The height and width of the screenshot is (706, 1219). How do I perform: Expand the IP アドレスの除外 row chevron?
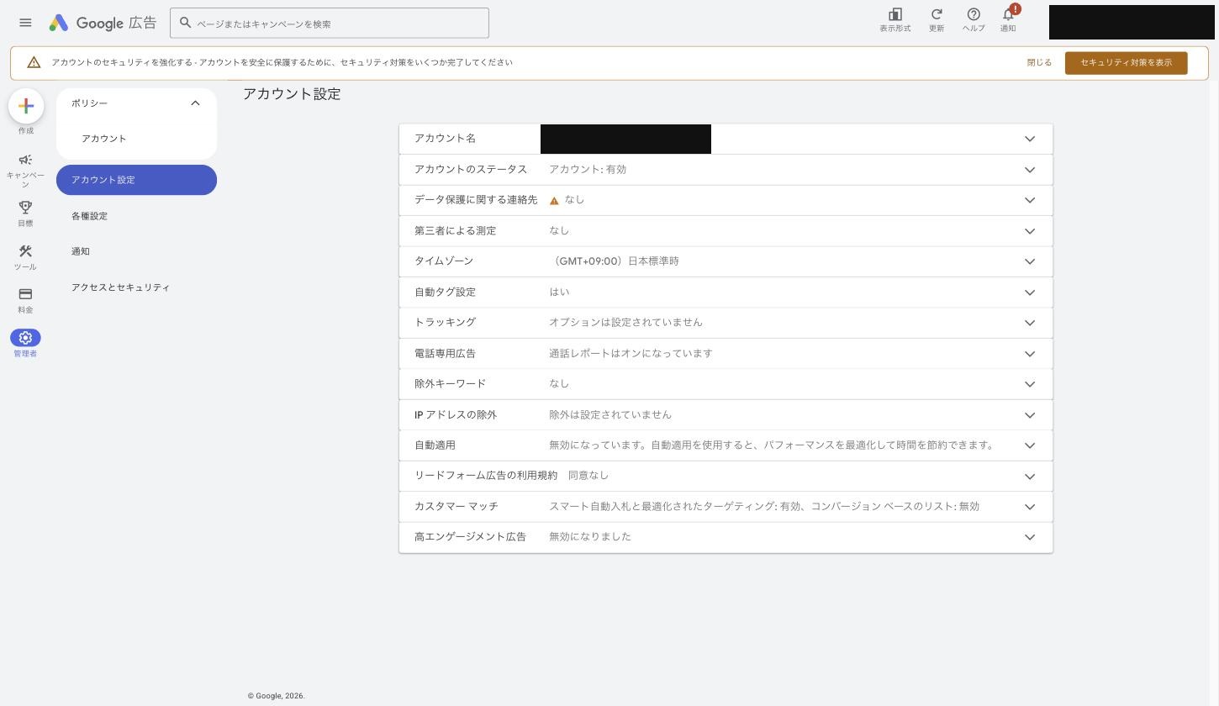tap(1030, 415)
